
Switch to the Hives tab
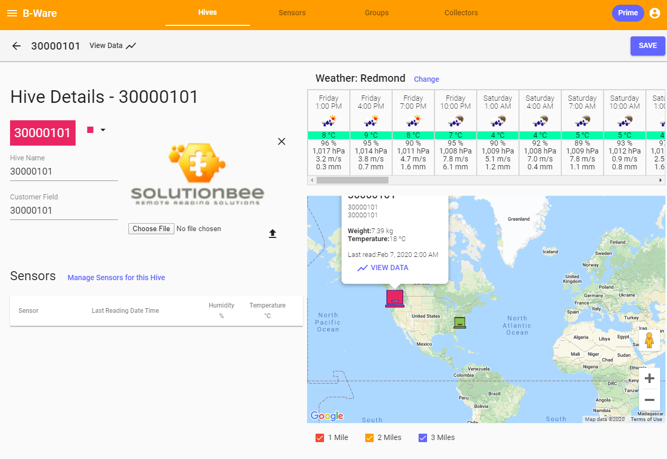pos(208,13)
